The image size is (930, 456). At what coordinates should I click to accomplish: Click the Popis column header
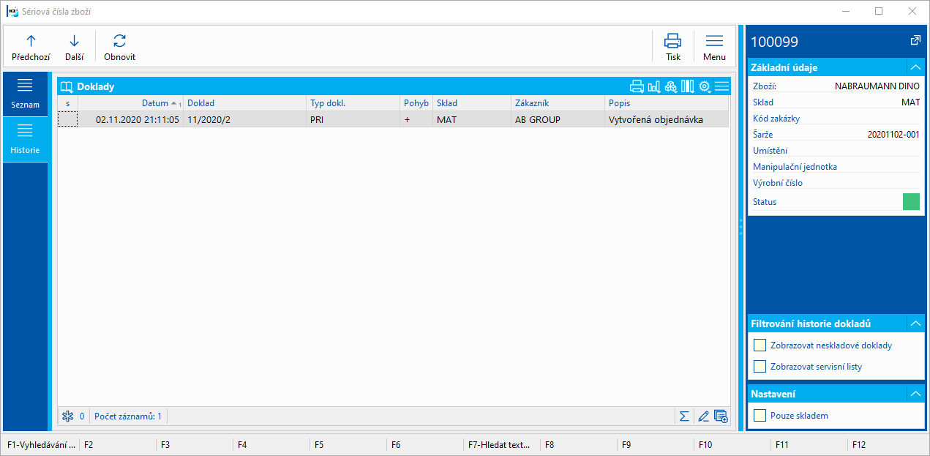pos(667,103)
